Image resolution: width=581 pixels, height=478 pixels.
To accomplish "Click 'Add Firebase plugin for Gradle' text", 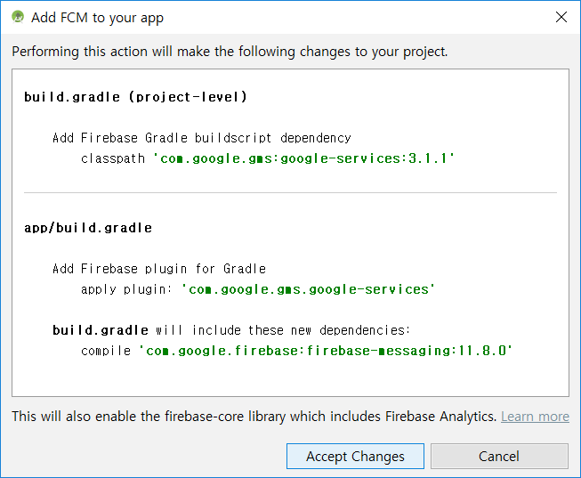I will (x=159, y=269).
